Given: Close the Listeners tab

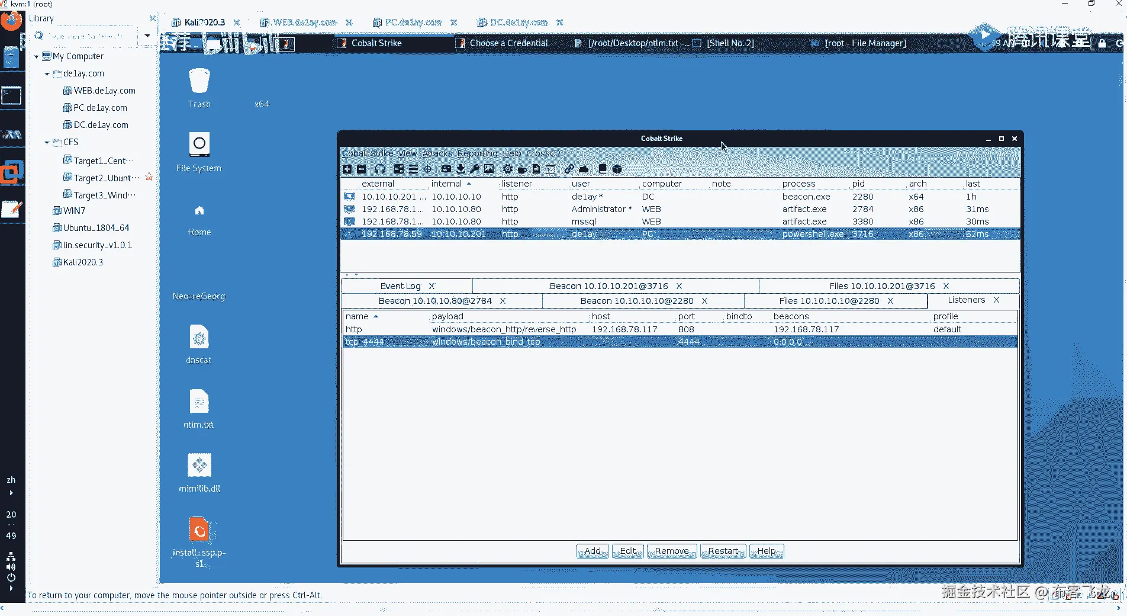Looking at the screenshot, I should [x=996, y=300].
